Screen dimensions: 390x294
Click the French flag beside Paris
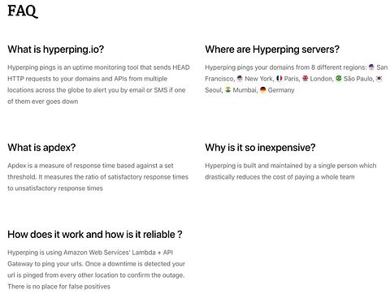279,78
